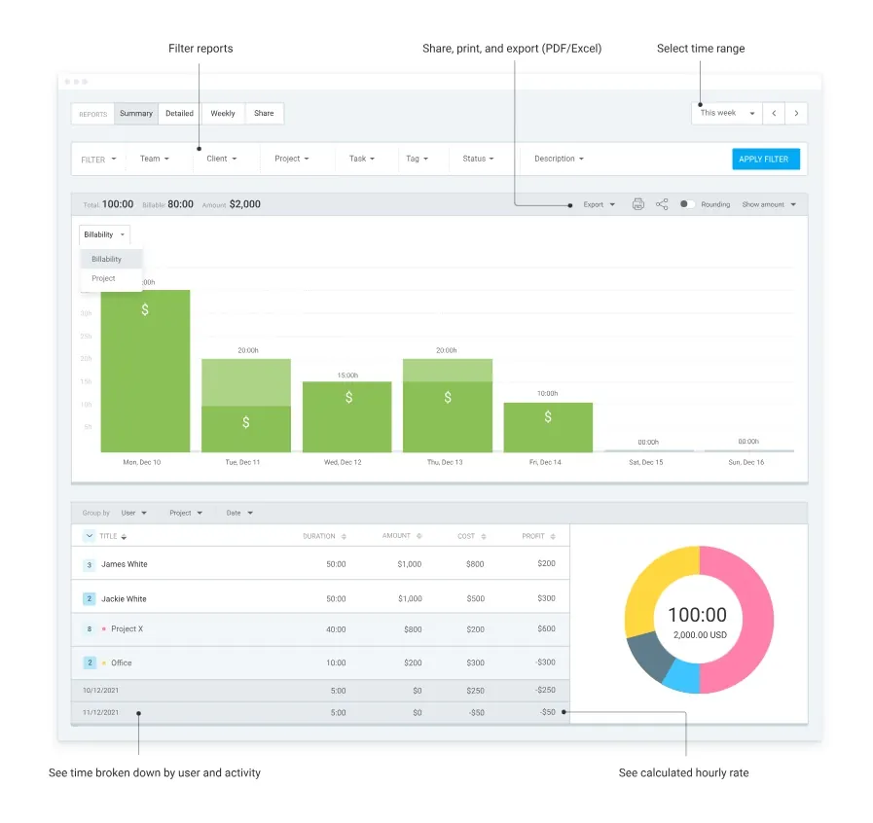The width and height of the screenshot is (873, 823).
Task: Click the blue segment of donut chart
Action: [x=683, y=677]
